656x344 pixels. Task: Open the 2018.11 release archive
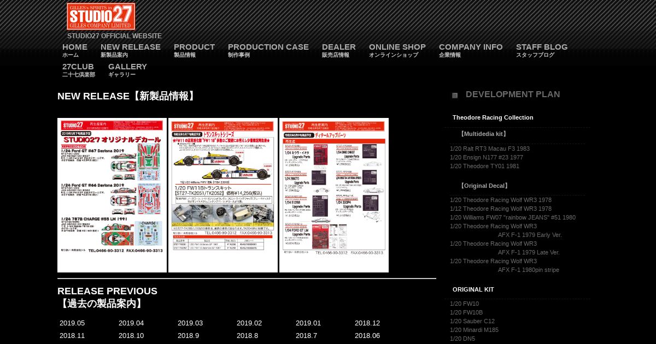72,336
